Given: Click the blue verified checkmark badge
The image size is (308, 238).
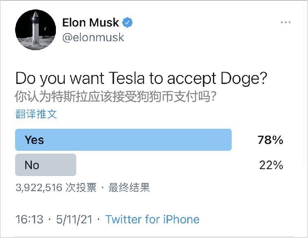Looking at the screenshot, I should click(128, 22).
